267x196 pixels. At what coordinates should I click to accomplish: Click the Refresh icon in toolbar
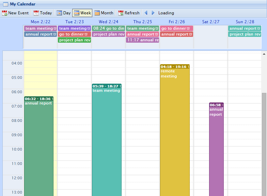pos(121,13)
